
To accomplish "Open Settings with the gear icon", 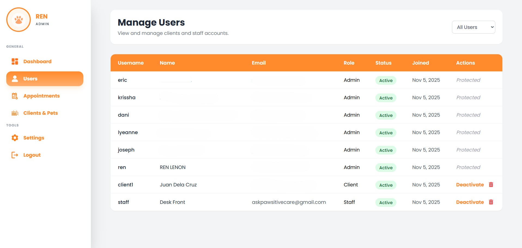I will point(15,138).
